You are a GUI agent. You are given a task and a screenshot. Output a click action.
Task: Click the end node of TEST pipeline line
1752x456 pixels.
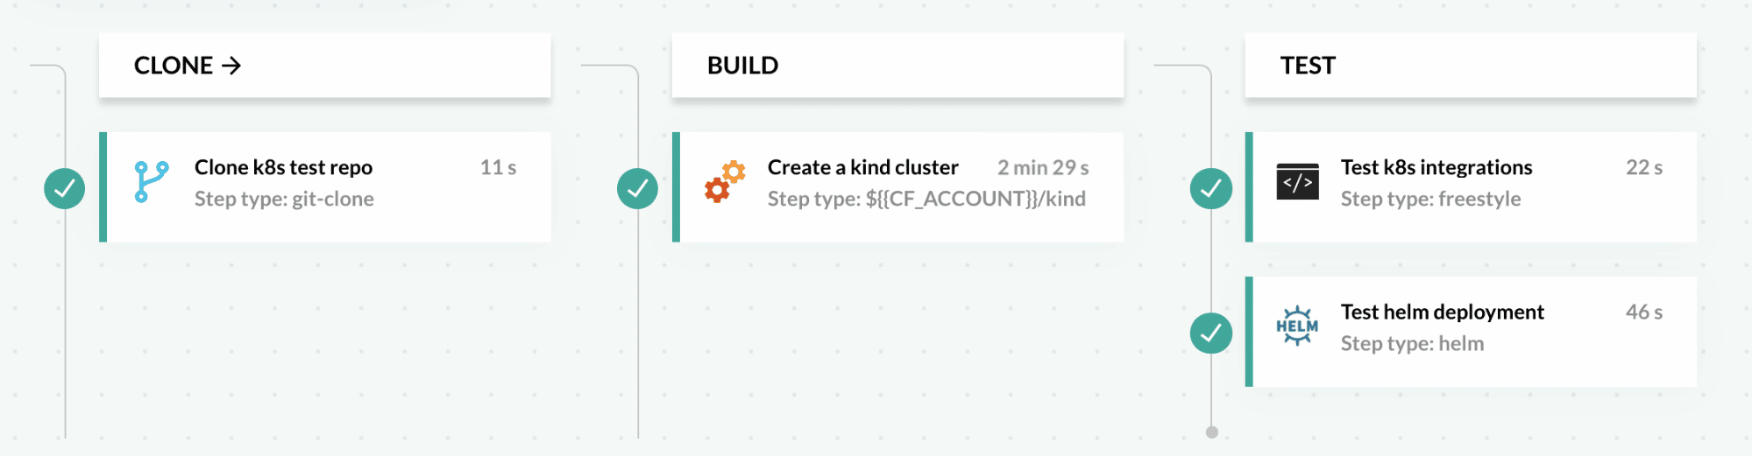coord(1211,431)
